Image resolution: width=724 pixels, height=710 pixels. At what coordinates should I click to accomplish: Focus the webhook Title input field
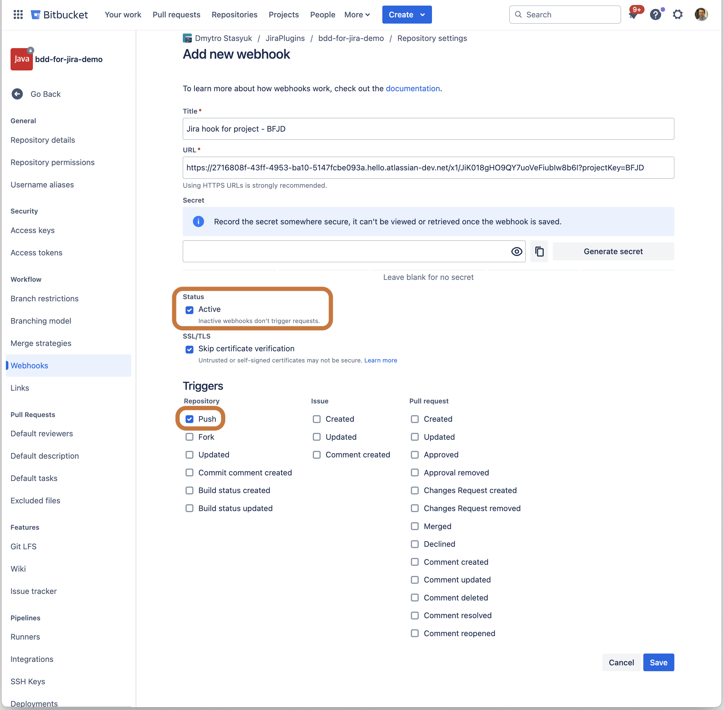point(428,129)
